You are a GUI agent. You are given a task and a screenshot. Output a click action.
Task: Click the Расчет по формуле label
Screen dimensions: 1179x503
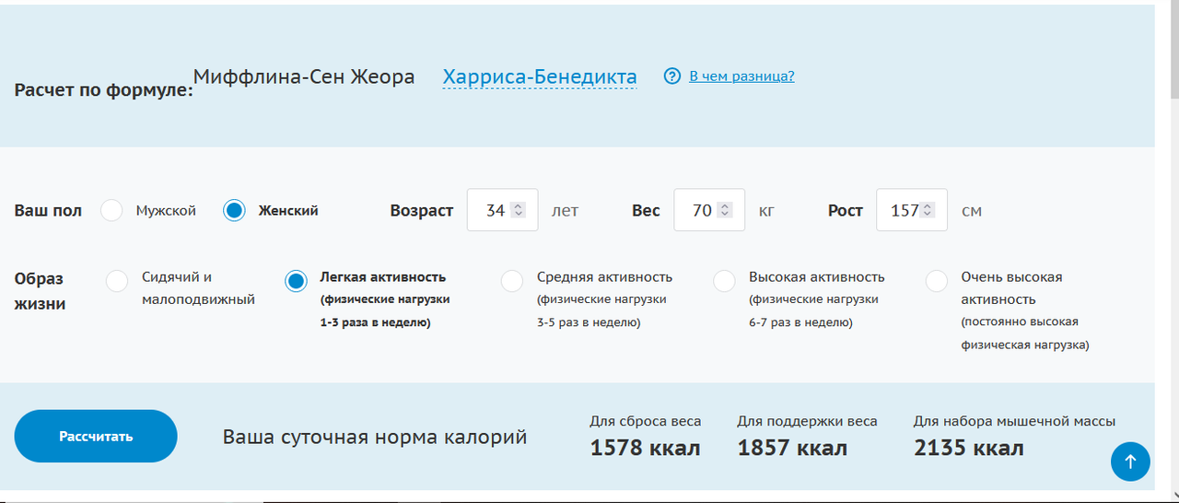[104, 91]
